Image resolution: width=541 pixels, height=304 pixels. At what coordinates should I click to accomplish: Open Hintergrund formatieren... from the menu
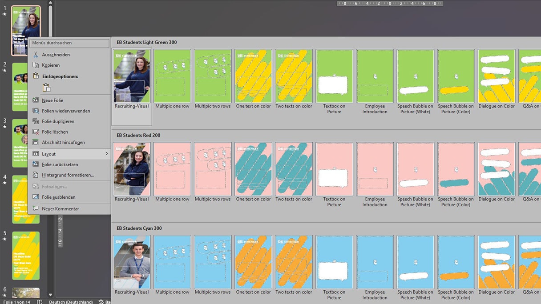click(x=68, y=175)
